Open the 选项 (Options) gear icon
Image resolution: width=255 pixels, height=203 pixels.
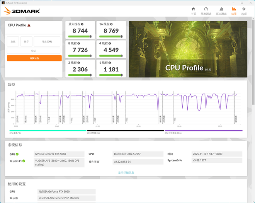tap(244, 11)
